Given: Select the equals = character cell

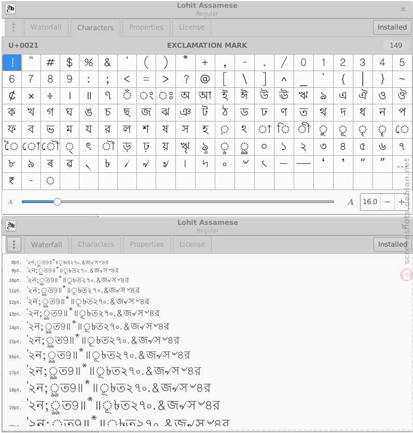Looking at the screenshot, I should click(x=146, y=79).
